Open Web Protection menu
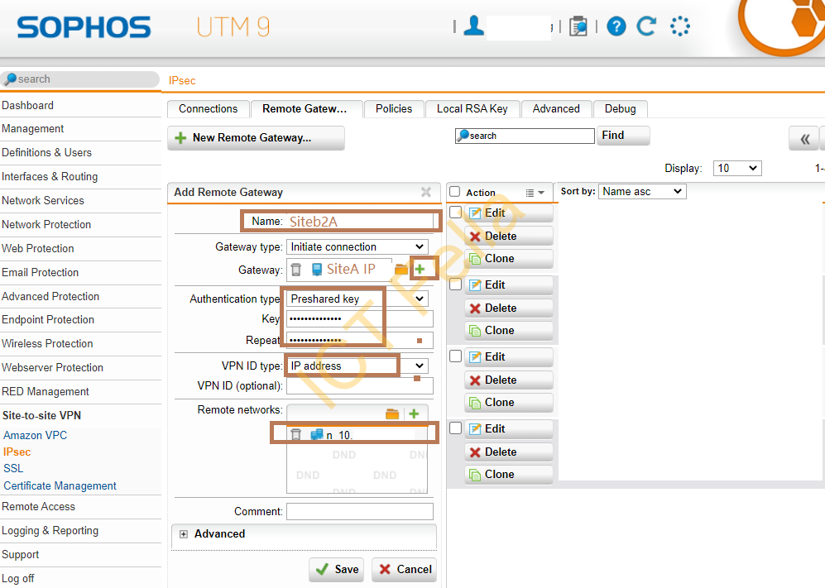Screen dimensions: 825x588 (38, 249)
